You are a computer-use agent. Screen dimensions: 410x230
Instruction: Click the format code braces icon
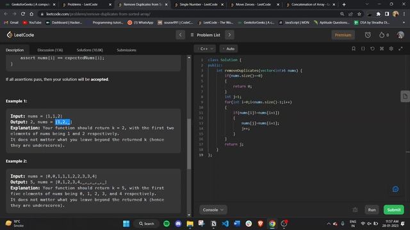pos(363,49)
